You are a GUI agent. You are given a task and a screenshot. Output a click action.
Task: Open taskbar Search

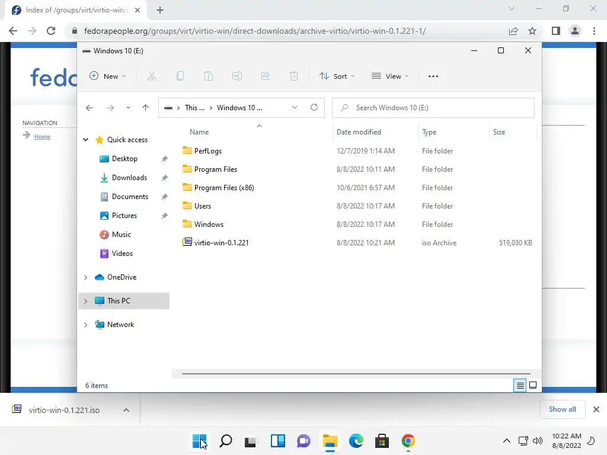click(x=226, y=441)
